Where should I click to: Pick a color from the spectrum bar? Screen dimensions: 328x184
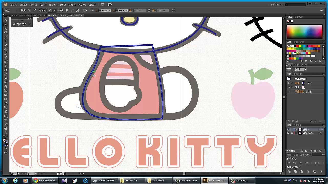tap(304, 32)
